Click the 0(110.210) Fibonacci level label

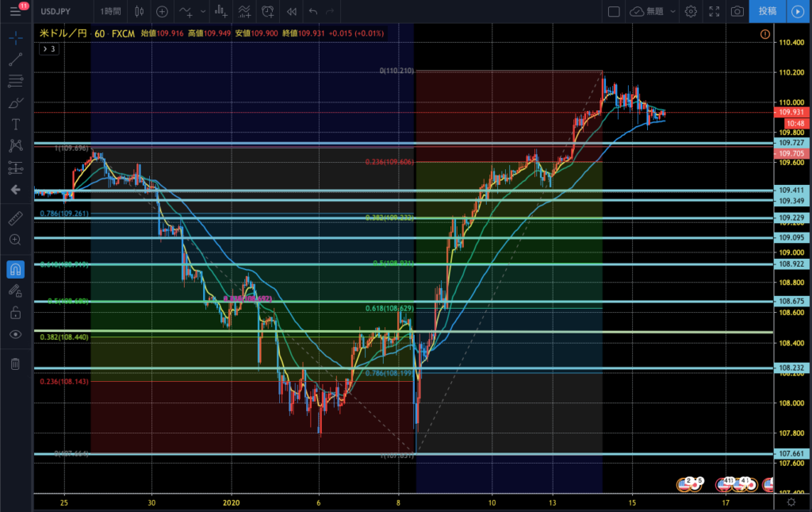pyautogui.click(x=396, y=71)
